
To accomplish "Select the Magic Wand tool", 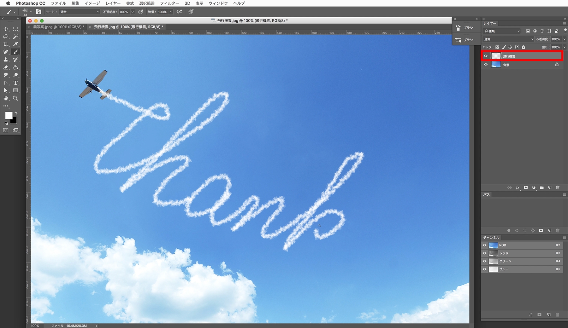I will [x=15, y=37].
